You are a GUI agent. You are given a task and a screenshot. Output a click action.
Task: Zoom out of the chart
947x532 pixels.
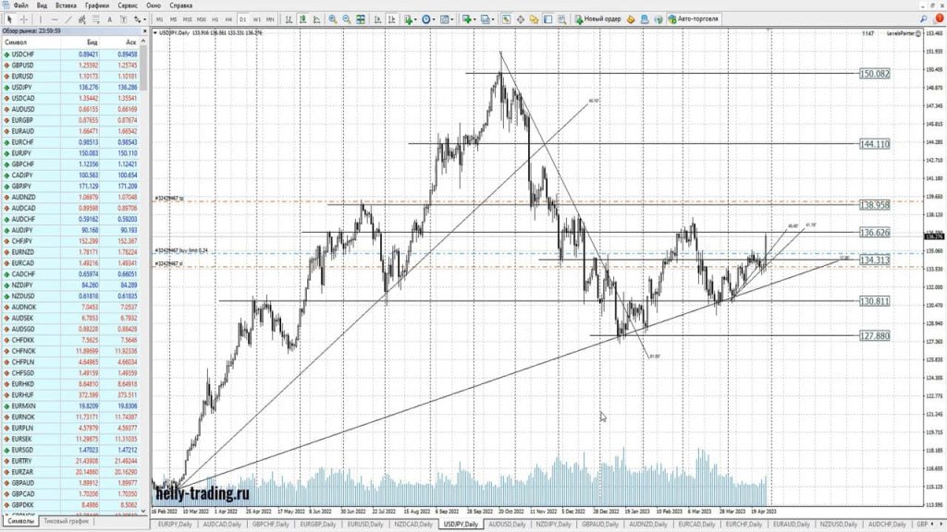coord(346,18)
